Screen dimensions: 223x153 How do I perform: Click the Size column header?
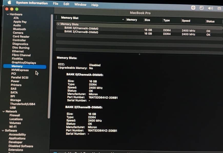coord(147,20)
